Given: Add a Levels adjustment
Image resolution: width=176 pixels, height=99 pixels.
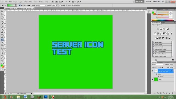Looking at the screenshot, I should [x=161, y=29].
